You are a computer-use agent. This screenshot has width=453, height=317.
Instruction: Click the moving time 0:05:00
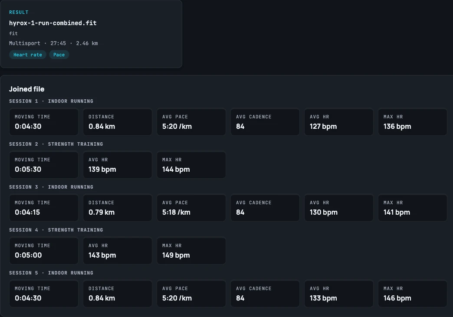pyautogui.click(x=28, y=255)
